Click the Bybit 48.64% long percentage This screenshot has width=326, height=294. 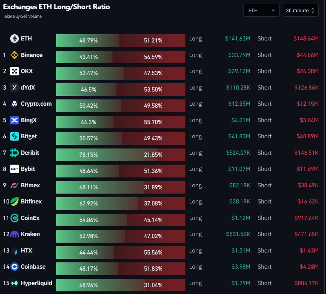tap(88, 171)
